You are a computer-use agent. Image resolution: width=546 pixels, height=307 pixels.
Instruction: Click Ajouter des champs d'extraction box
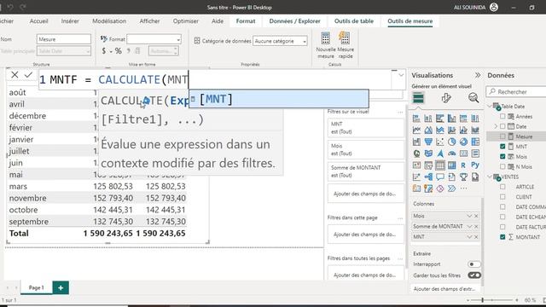pyautogui.click(x=444, y=289)
